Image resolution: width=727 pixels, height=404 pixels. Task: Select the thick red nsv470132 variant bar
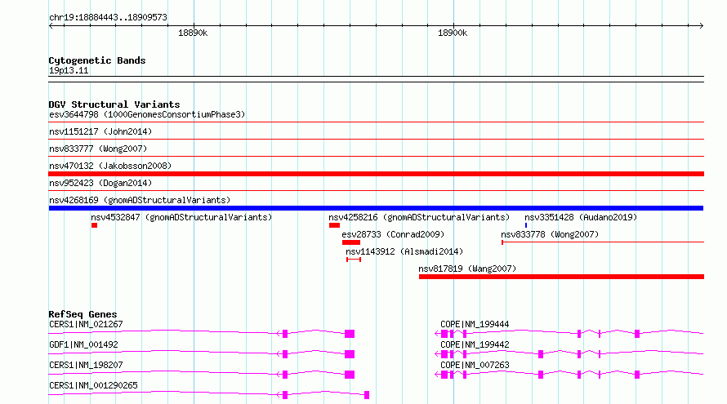point(376,174)
